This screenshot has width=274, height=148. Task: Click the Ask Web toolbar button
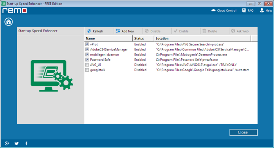pos(240,31)
